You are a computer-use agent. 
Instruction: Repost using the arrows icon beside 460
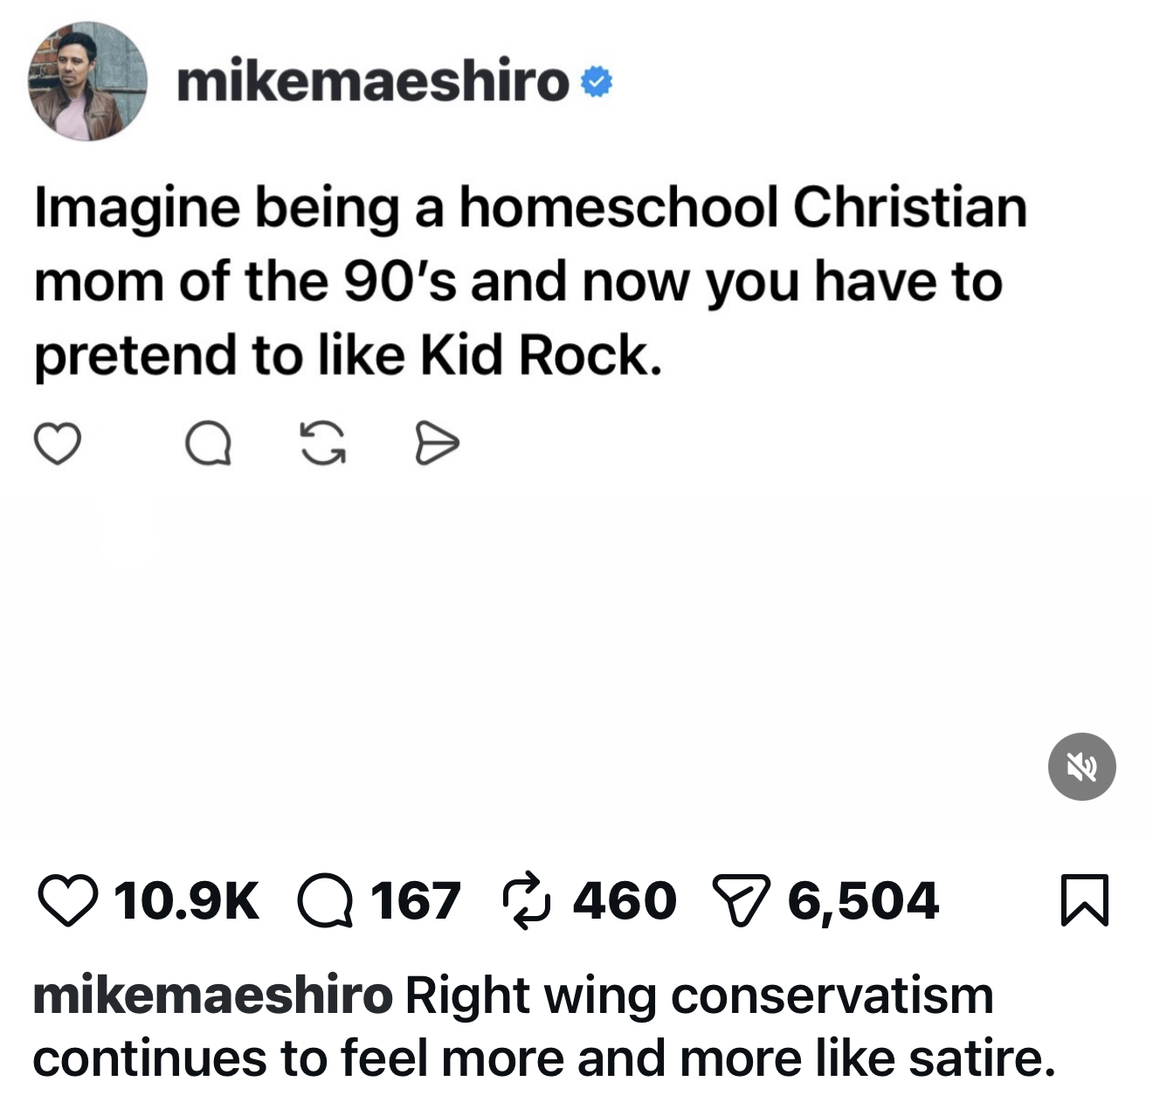coord(528,900)
